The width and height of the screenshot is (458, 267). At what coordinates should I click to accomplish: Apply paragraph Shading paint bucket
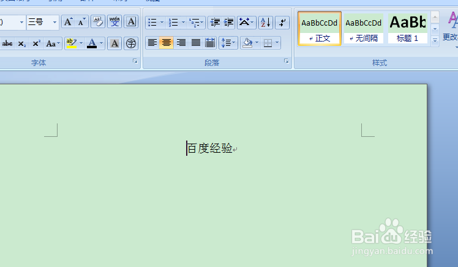coord(248,43)
